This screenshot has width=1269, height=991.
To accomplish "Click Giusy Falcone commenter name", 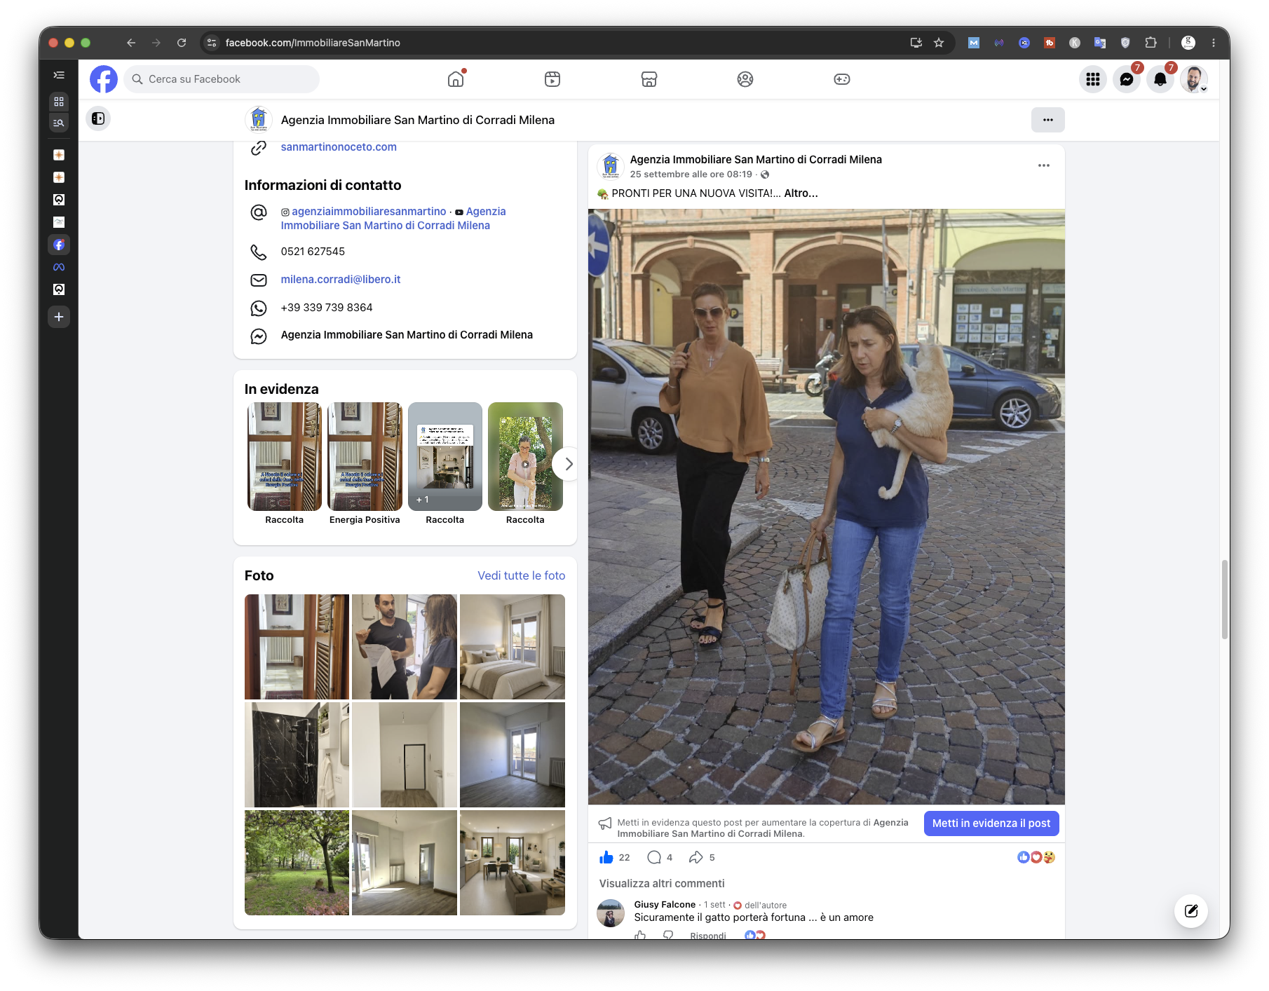I will 665,905.
